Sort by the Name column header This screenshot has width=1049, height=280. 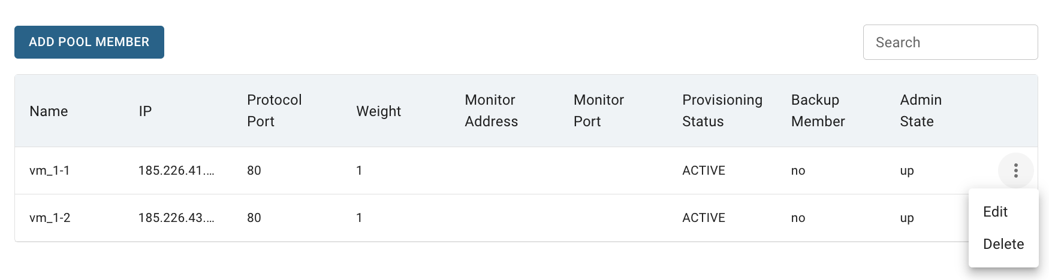(x=49, y=111)
